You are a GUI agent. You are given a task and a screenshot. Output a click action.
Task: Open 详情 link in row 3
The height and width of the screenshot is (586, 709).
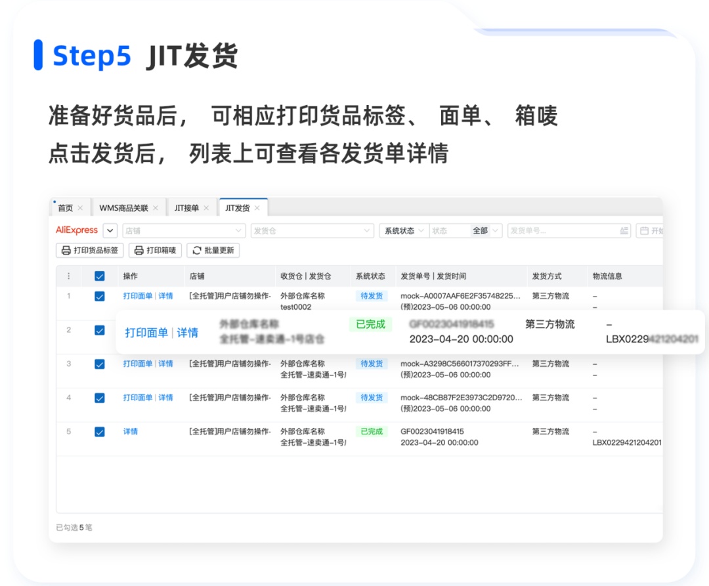165,364
